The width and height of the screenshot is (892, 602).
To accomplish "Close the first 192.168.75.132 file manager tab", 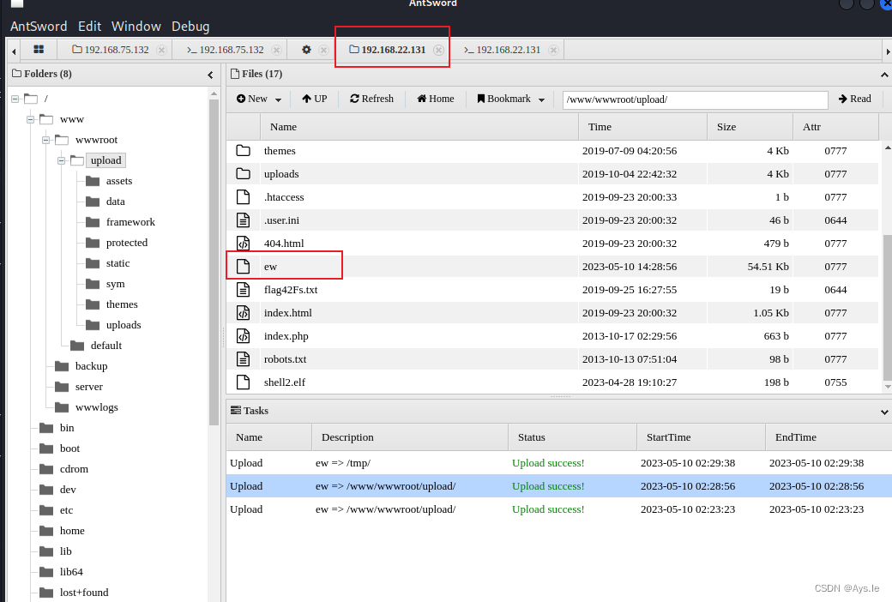I will (x=161, y=50).
